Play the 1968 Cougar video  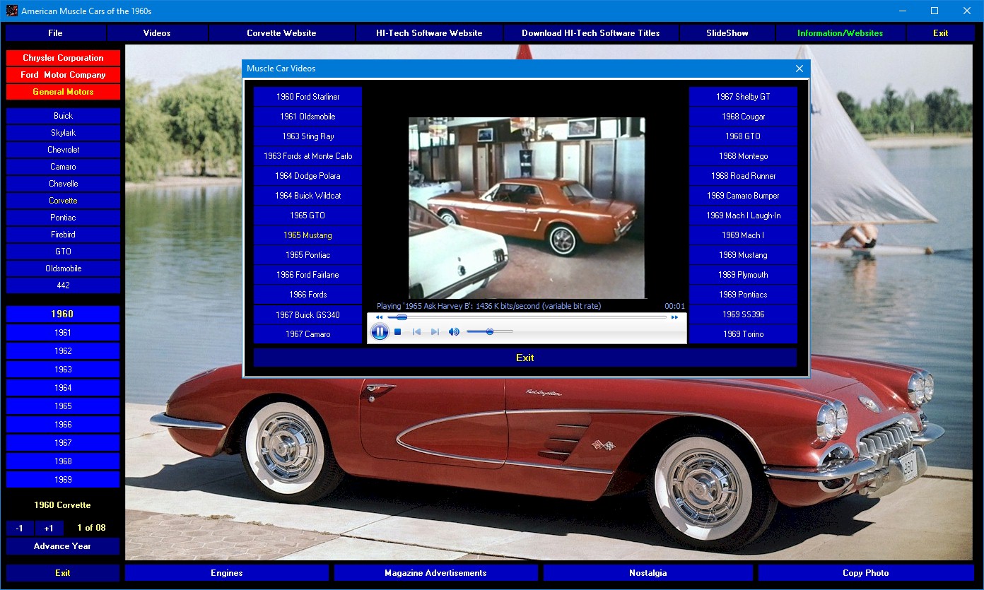point(744,117)
